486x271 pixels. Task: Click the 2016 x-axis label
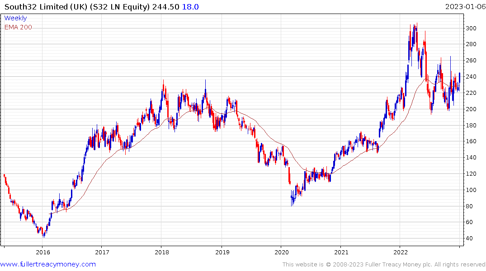[43, 252]
